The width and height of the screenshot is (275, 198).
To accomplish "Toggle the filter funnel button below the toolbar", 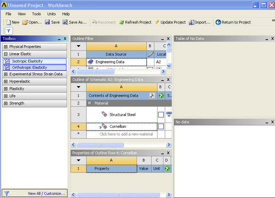I will pos(9,31).
